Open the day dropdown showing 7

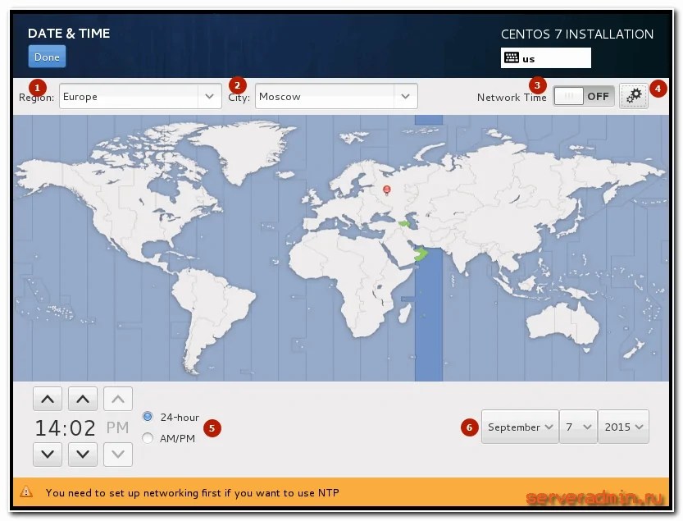[x=579, y=427]
